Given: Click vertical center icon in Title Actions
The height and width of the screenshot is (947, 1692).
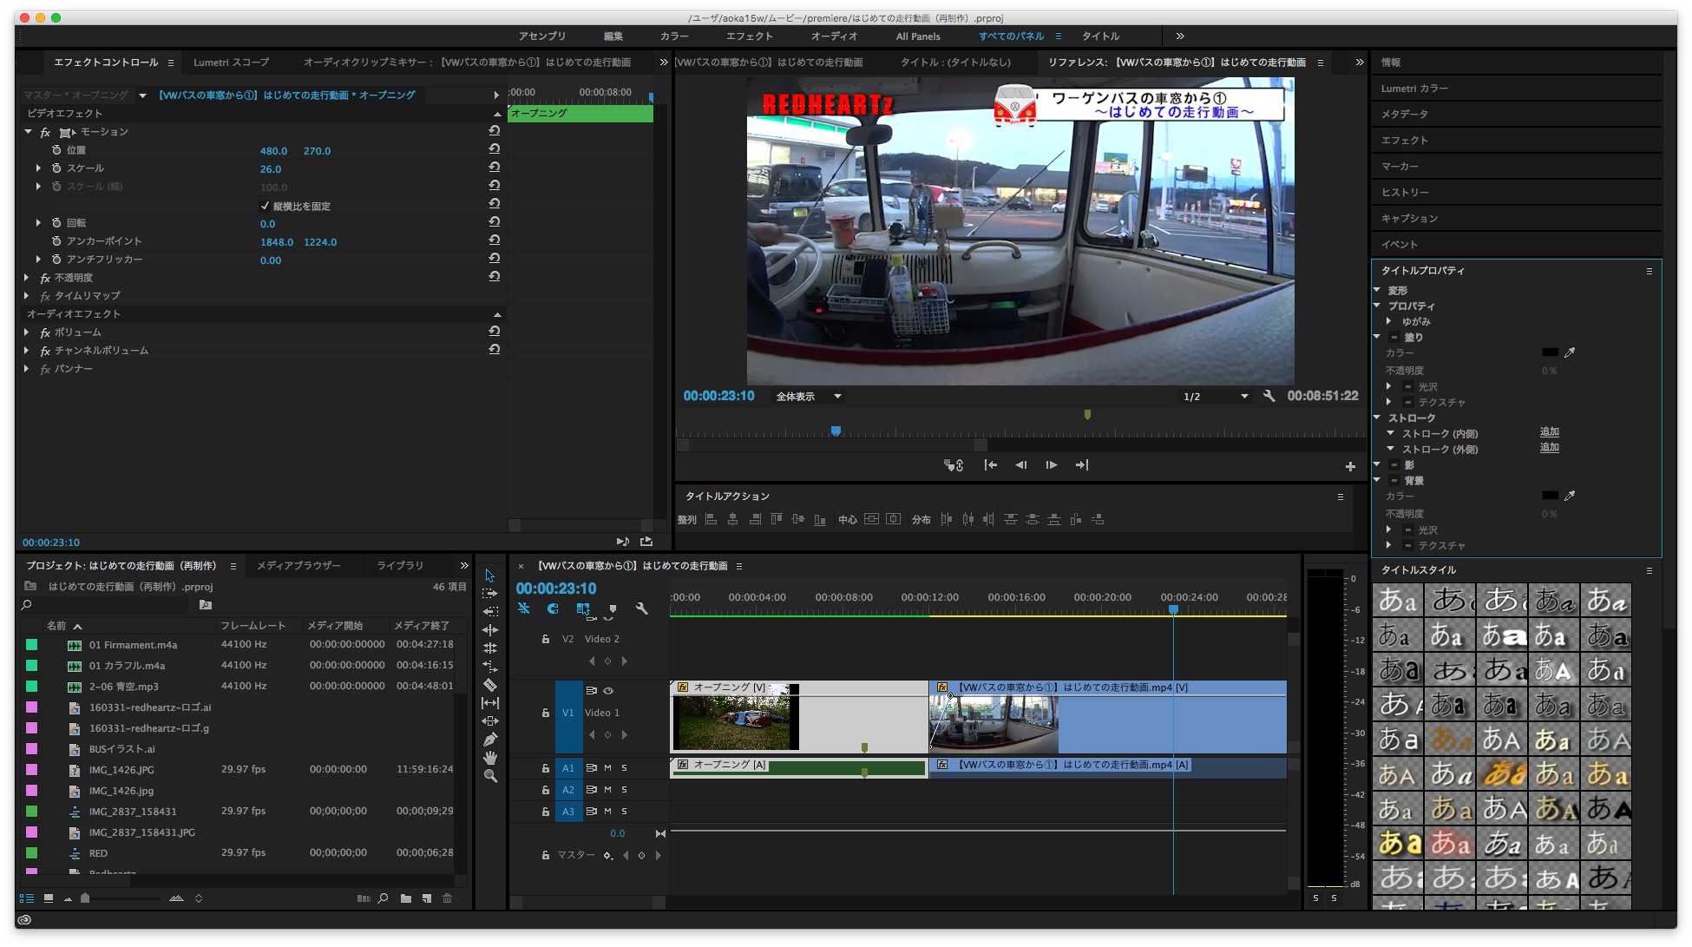Looking at the screenshot, I should pyautogui.click(x=871, y=519).
